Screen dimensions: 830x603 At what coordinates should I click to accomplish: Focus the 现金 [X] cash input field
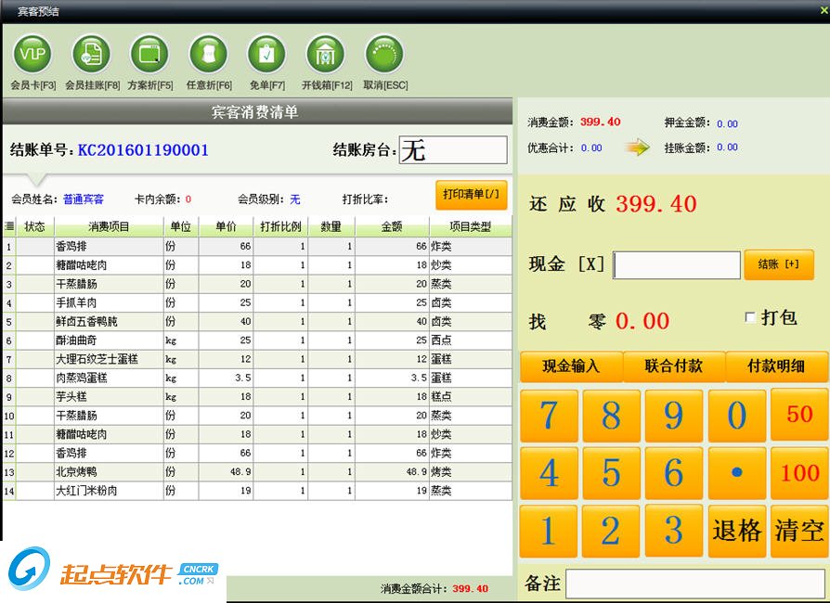[x=677, y=265]
